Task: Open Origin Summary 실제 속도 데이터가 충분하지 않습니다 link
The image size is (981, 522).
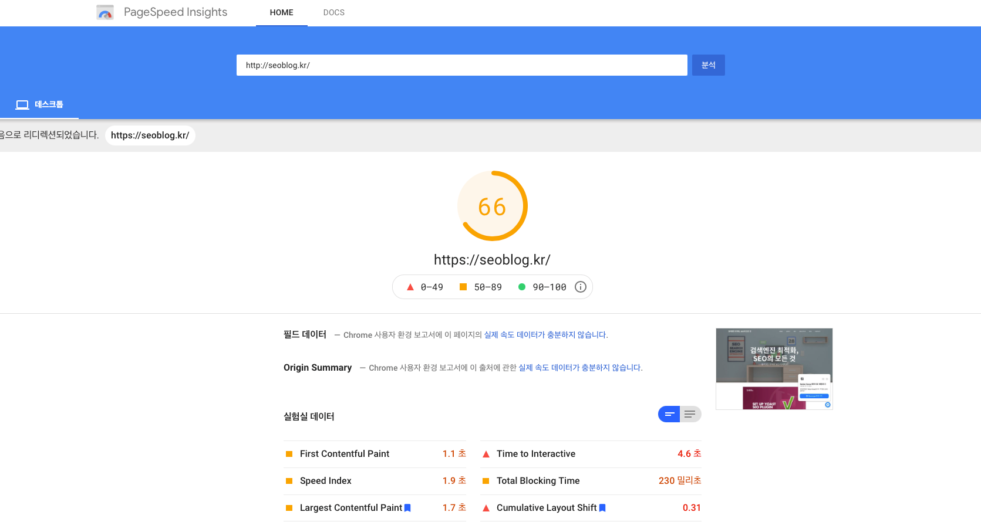Action: 579,368
